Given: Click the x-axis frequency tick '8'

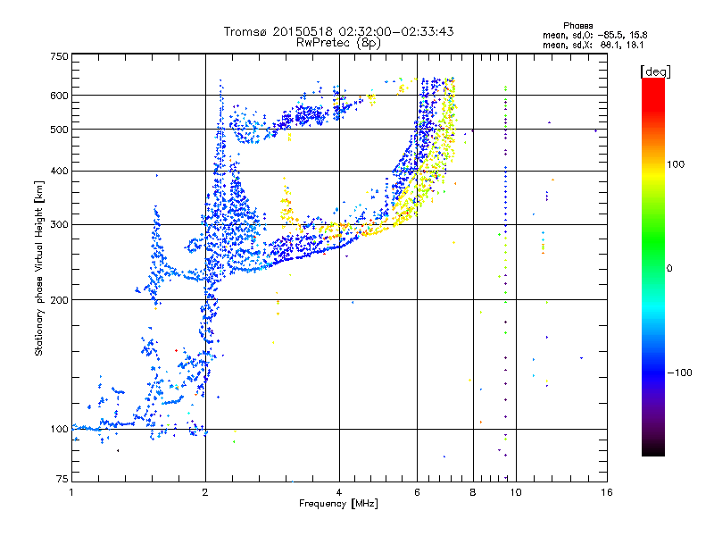Looking at the screenshot, I should [x=473, y=492].
